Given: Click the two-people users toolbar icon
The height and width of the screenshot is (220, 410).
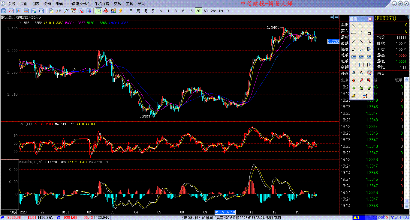Looking at the screenshot, I should click(x=113, y=11).
